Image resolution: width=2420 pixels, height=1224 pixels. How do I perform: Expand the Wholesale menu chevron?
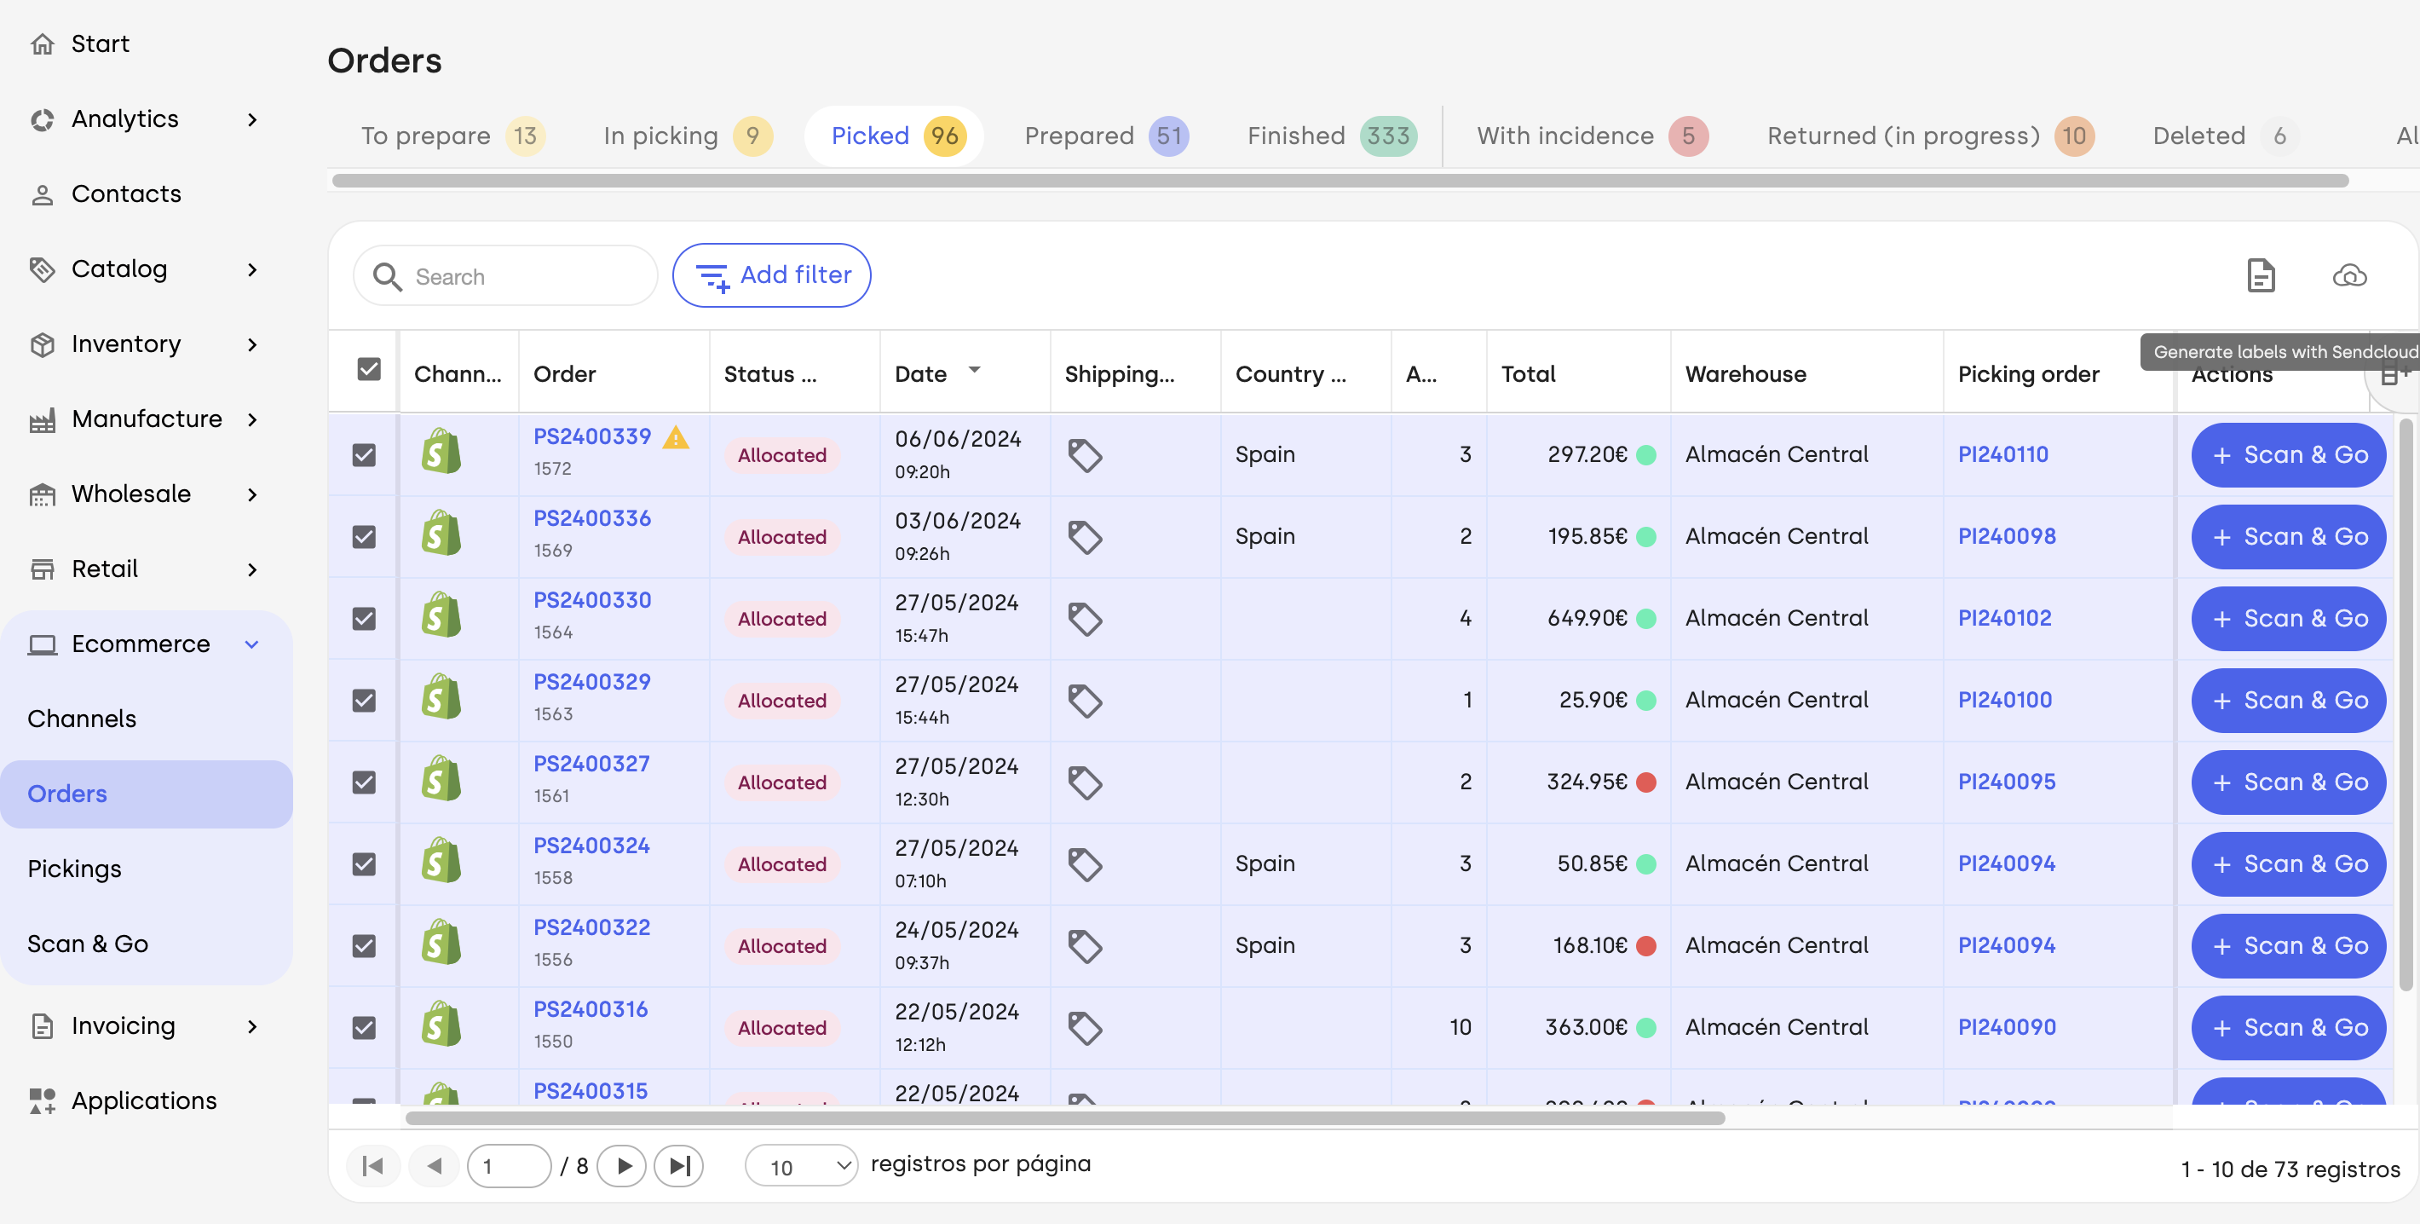pyautogui.click(x=251, y=494)
